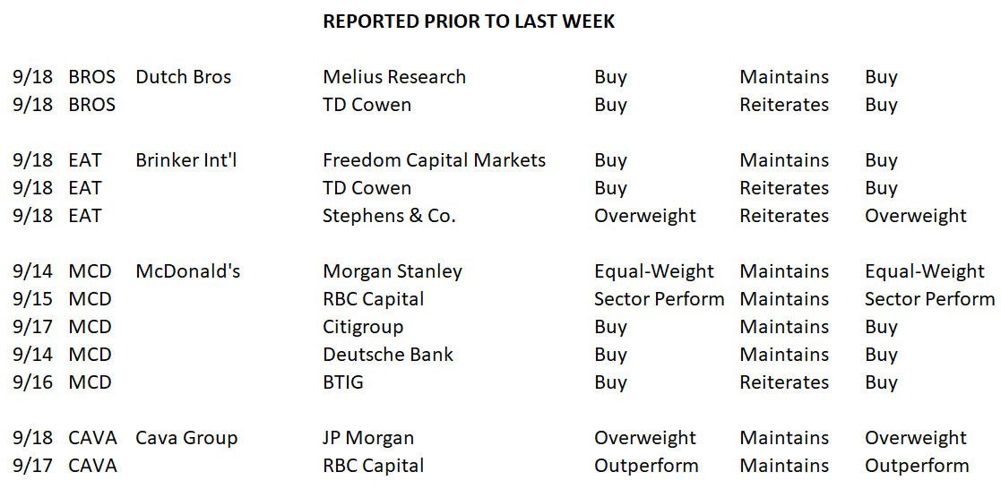Screen dimensions: 1001x489
Task: Select the BTIG firm cell
Action: [345, 382]
